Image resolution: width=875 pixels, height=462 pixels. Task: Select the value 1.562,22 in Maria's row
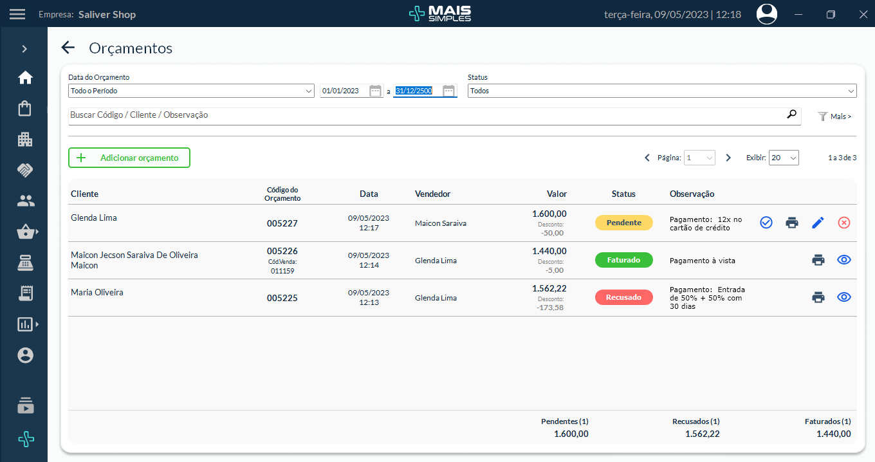[549, 288]
